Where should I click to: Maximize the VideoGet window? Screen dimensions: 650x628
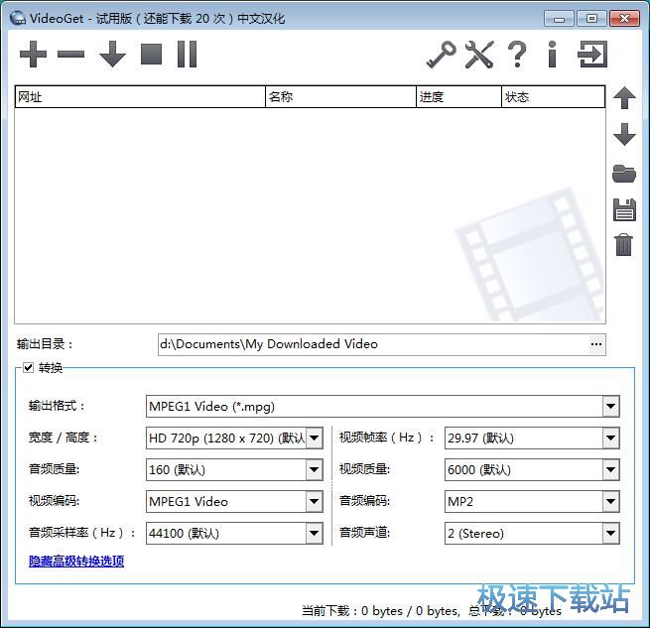click(591, 19)
